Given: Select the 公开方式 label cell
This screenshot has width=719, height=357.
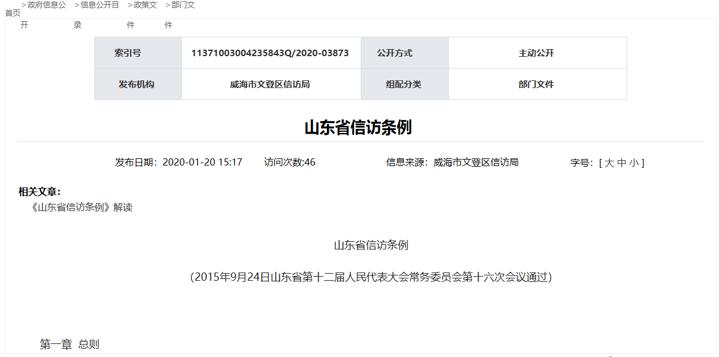Looking at the screenshot, I should (x=394, y=53).
